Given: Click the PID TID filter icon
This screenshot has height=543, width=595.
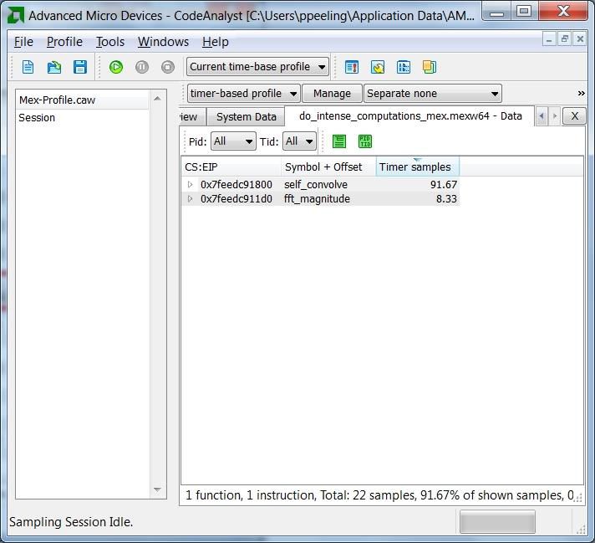Looking at the screenshot, I should point(365,141).
